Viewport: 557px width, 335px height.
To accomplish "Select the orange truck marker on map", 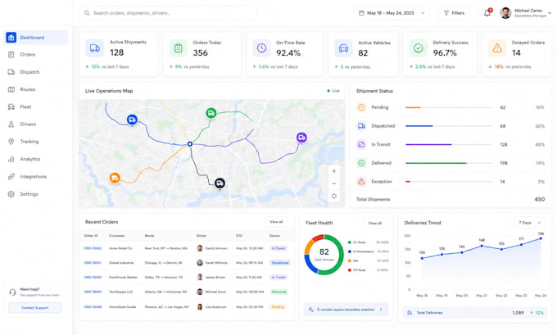I will [x=115, y=178].
